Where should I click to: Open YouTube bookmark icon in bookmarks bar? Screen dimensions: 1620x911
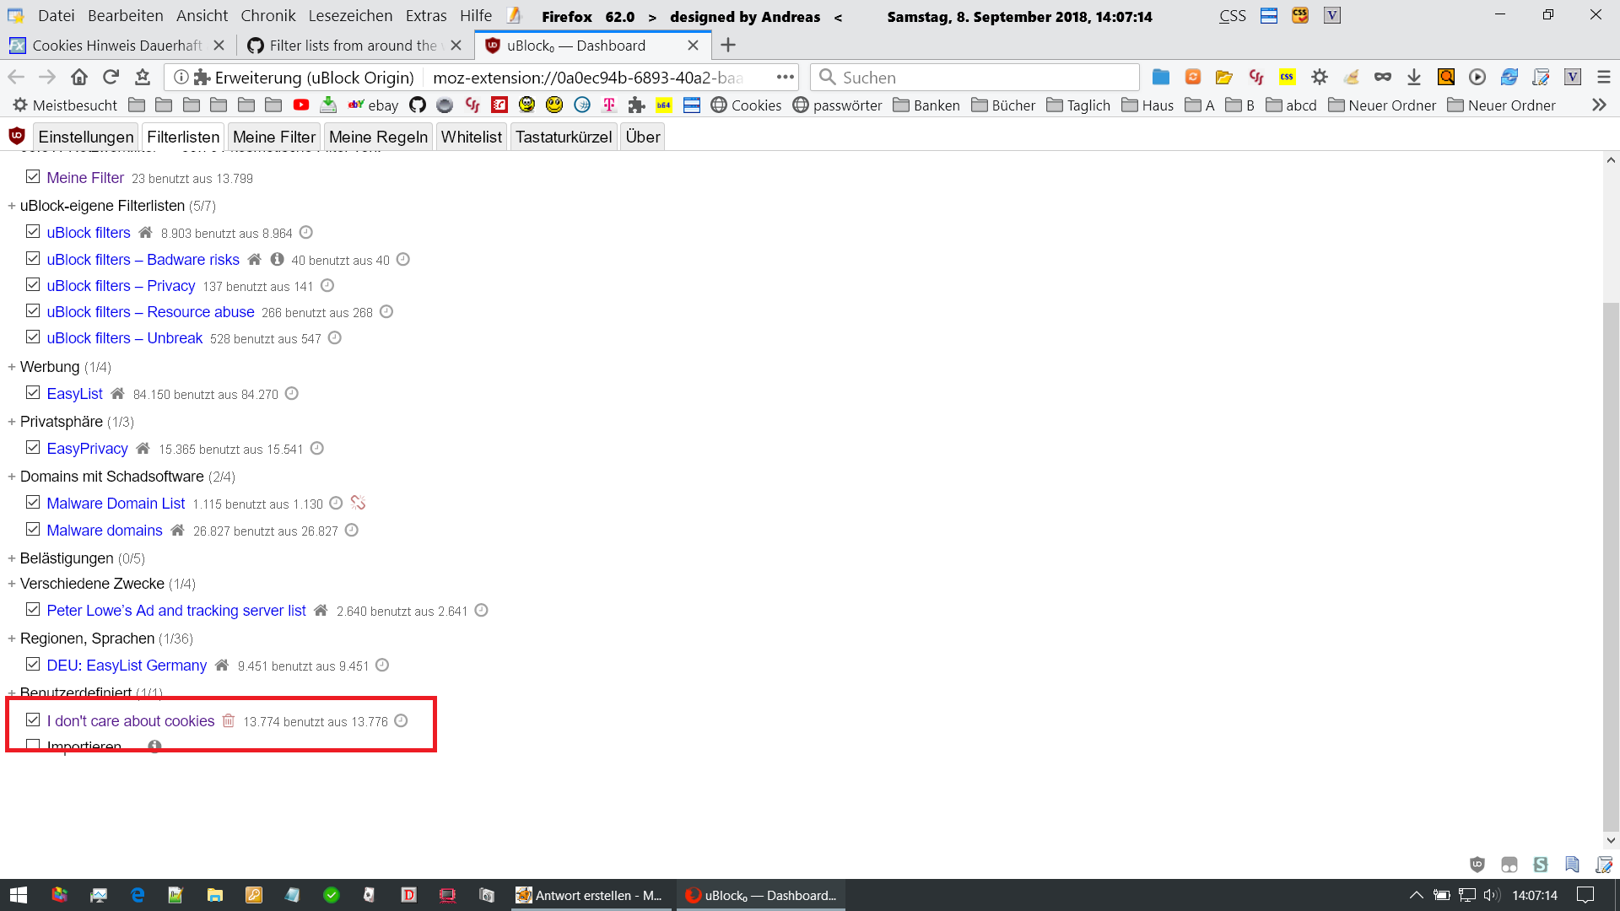point(301,105)
